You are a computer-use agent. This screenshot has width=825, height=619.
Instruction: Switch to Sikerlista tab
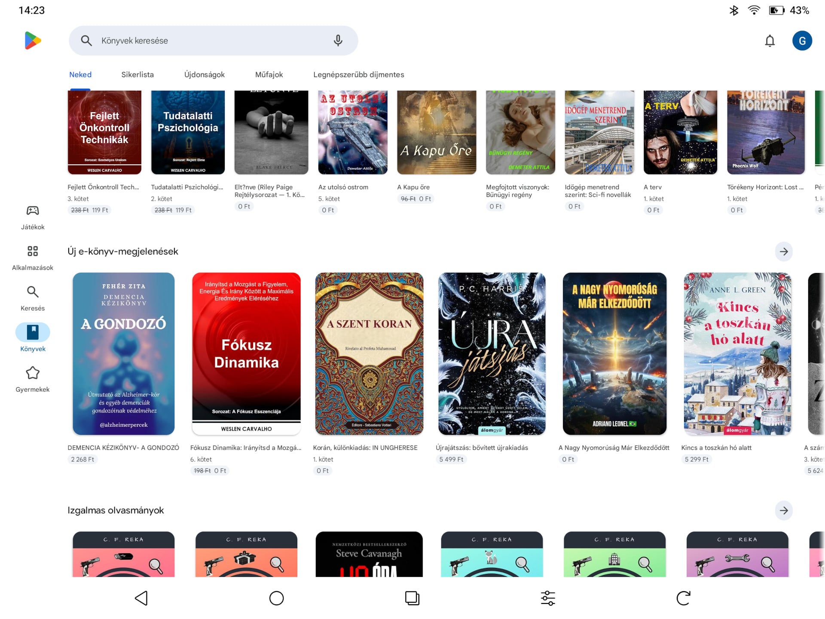pos(137,75)
